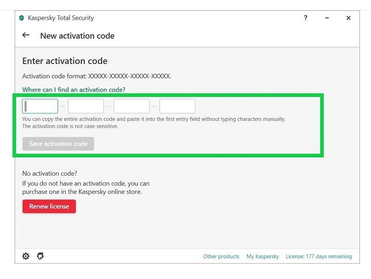
Task: Open 'Where can I find an activation code?'
Action: (x=73, y=90)
